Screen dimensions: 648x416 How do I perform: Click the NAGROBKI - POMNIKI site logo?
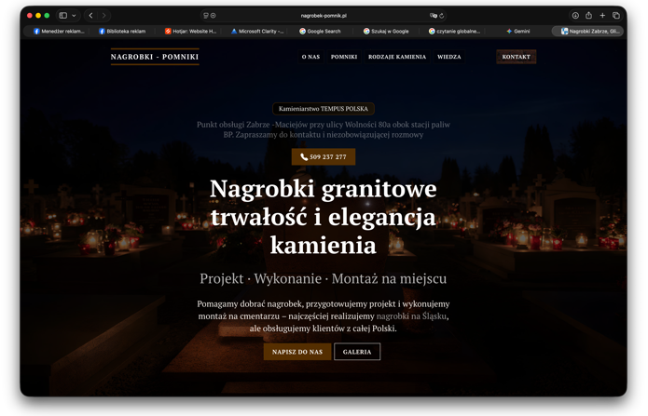155,57
